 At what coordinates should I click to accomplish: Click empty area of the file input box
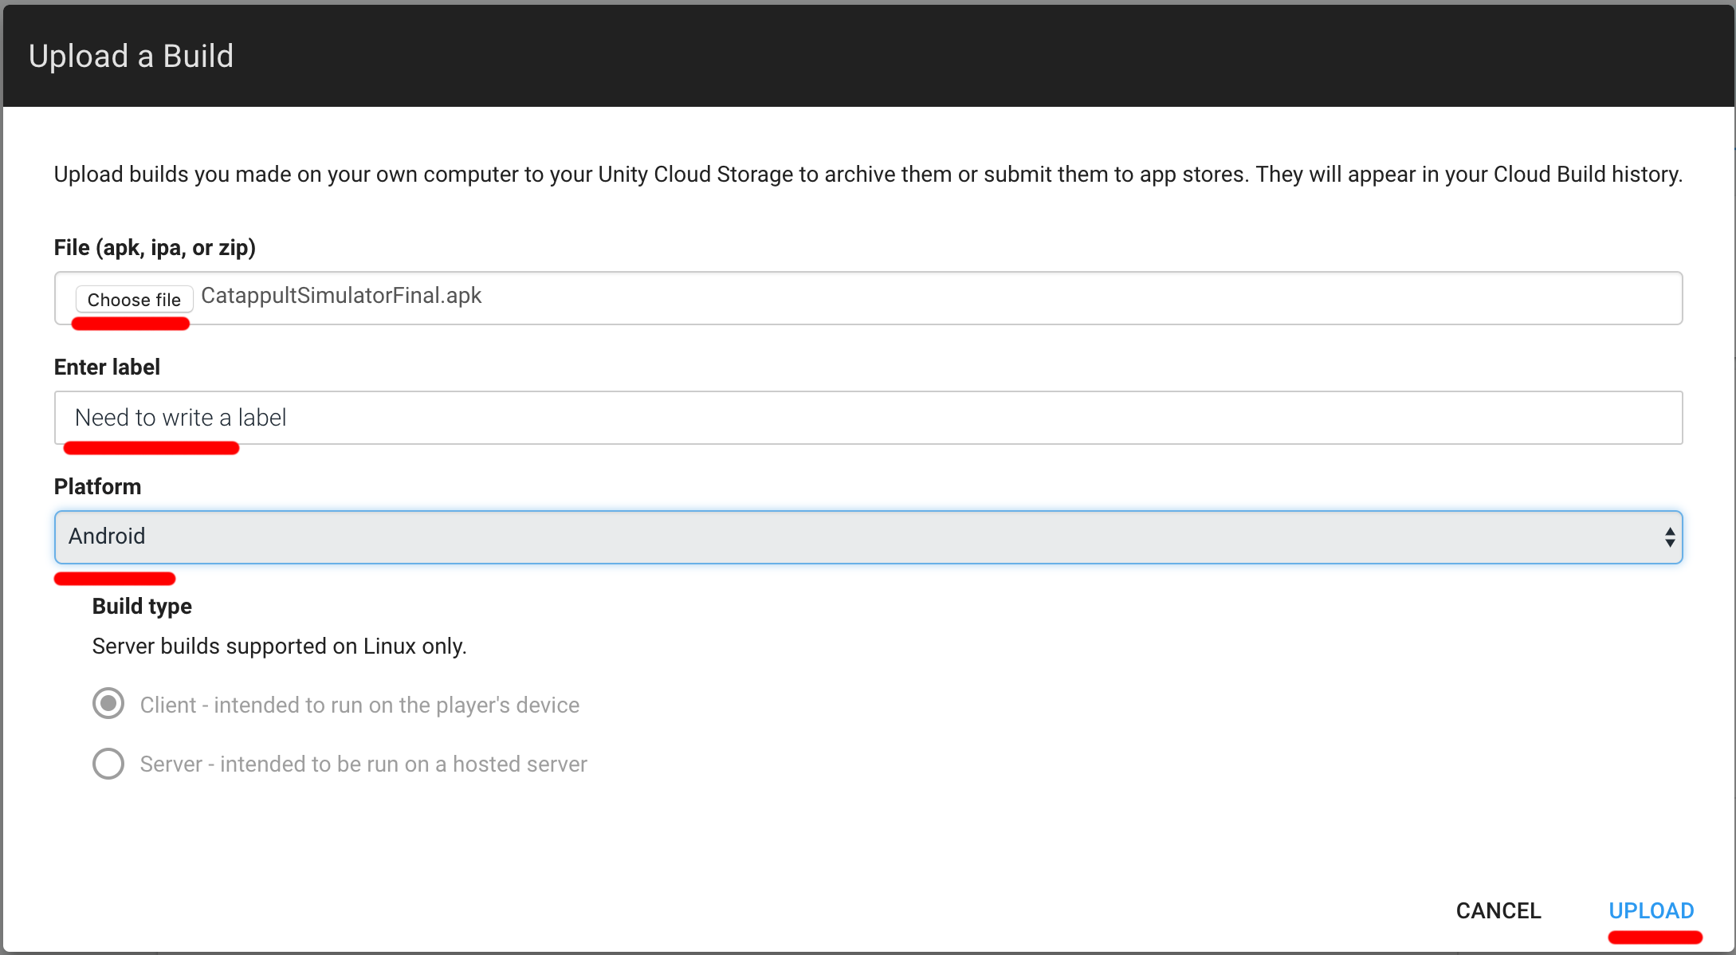[1036, 298]
